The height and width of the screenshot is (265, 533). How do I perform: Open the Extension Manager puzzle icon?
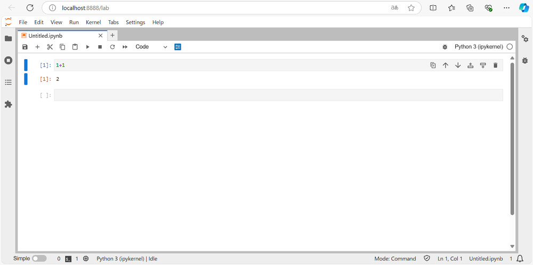click(x=8, y=104)
